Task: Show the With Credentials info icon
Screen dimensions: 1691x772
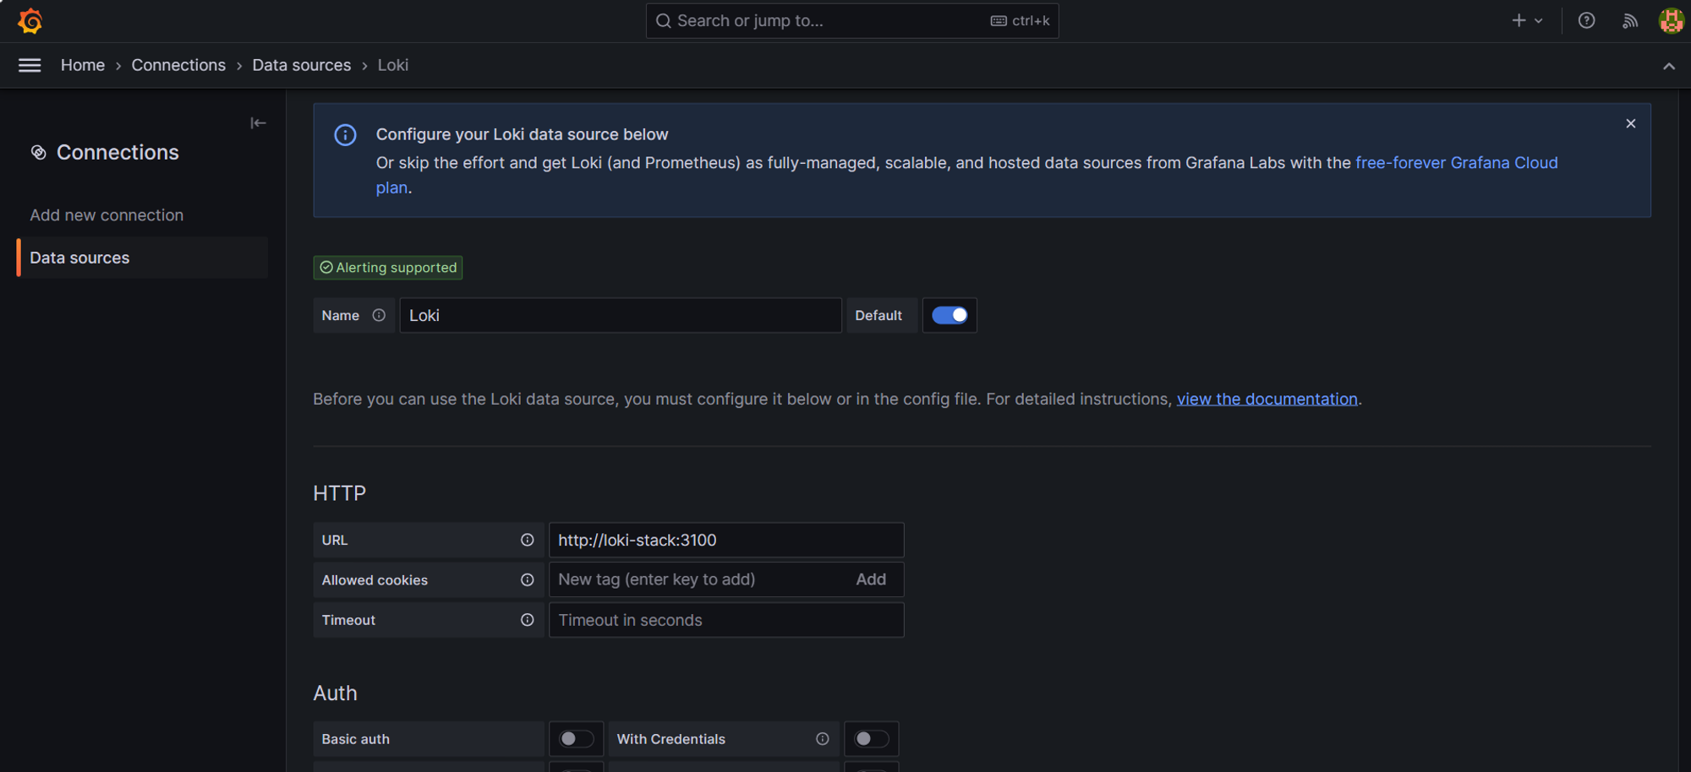Action: pyautogui.click(x=822, y=739)
